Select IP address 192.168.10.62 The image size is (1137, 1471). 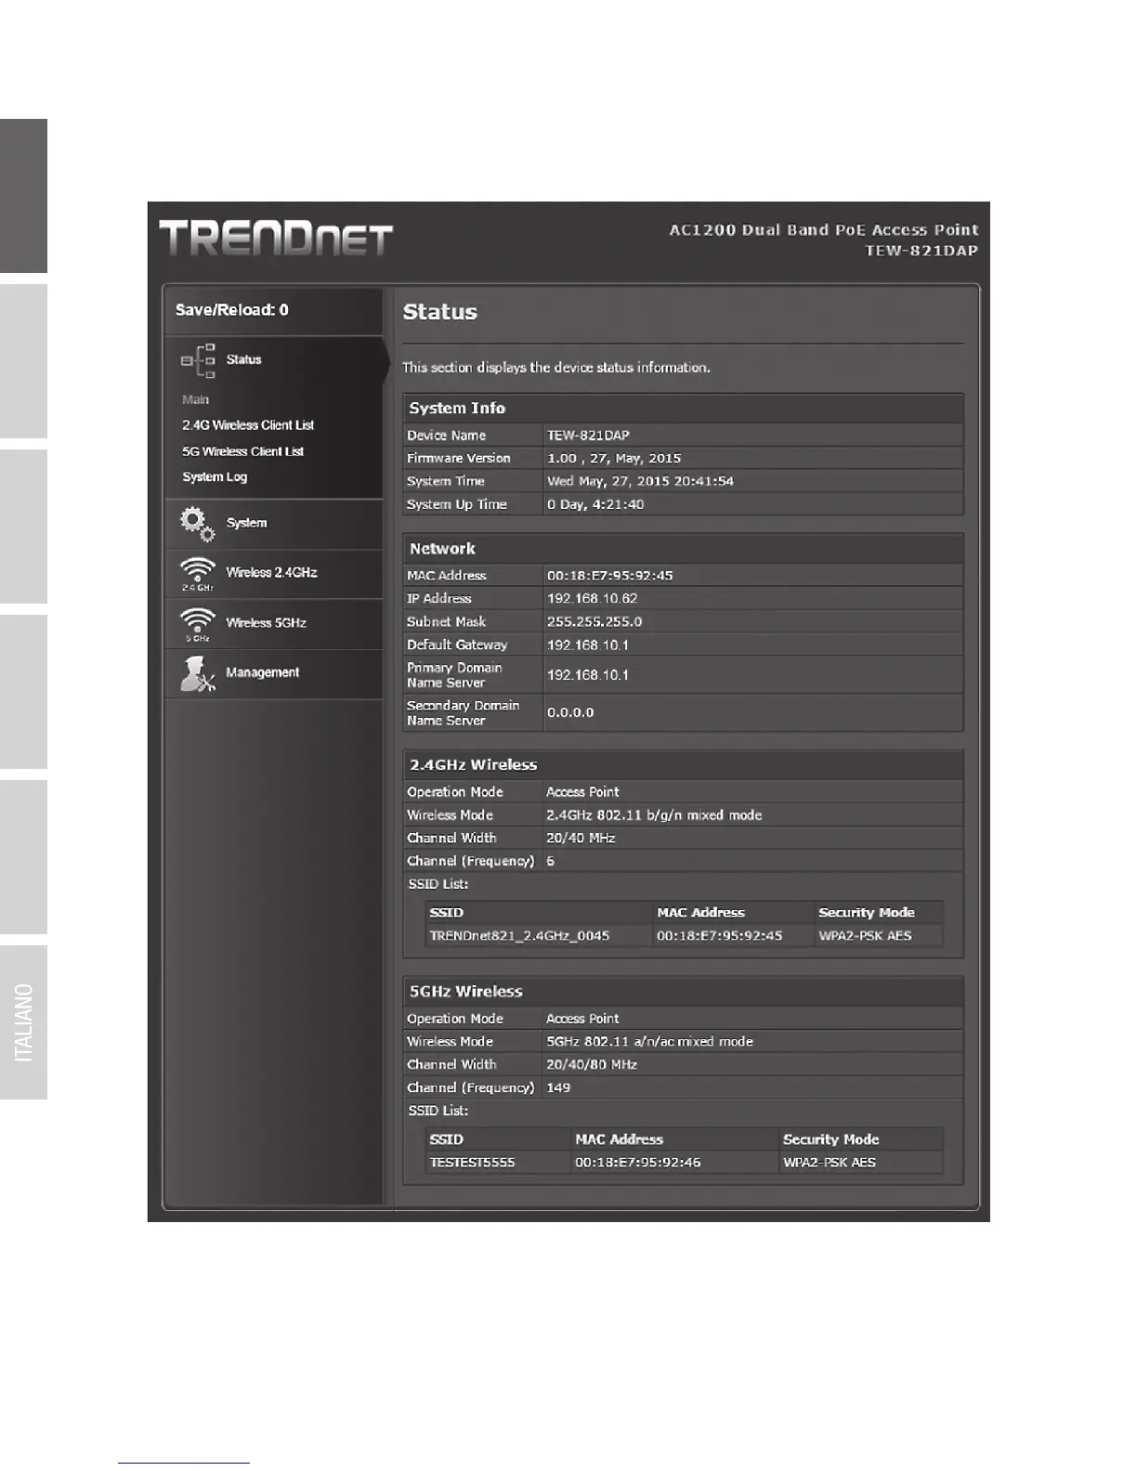click(x=592, y=599)
